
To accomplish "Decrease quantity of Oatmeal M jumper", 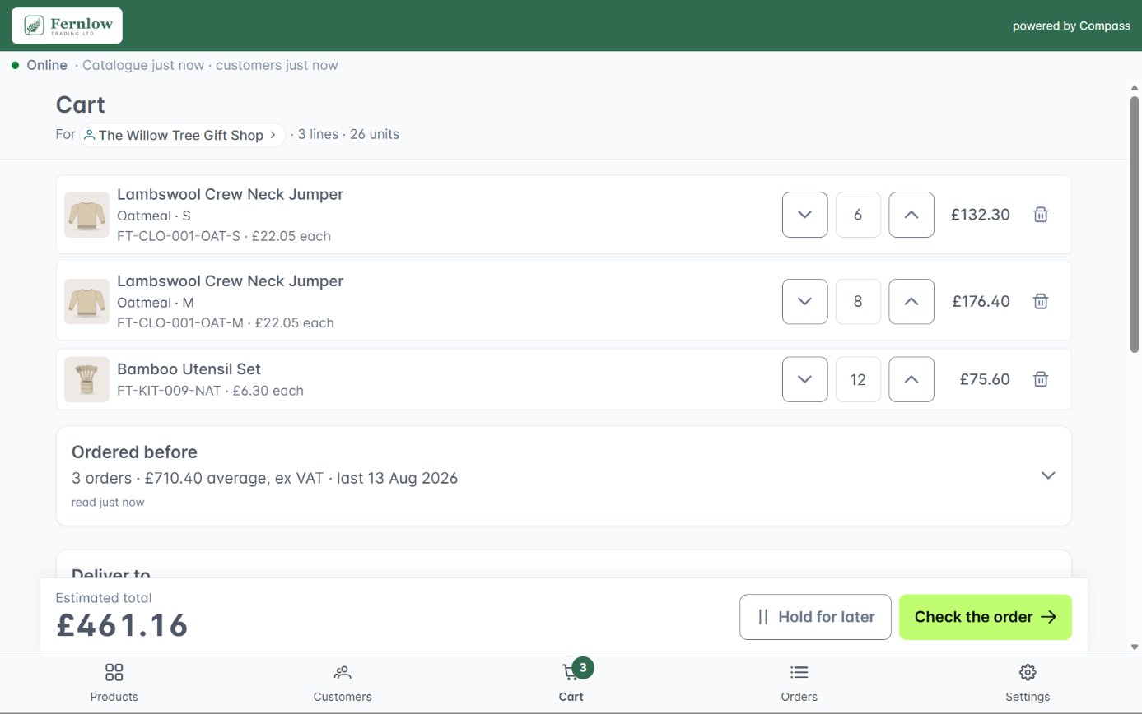I will coord(805,301).
